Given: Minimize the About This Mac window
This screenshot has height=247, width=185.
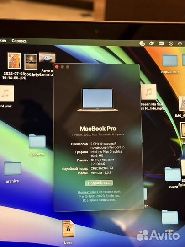Looking at the screenshot, I should coord(62,67).
